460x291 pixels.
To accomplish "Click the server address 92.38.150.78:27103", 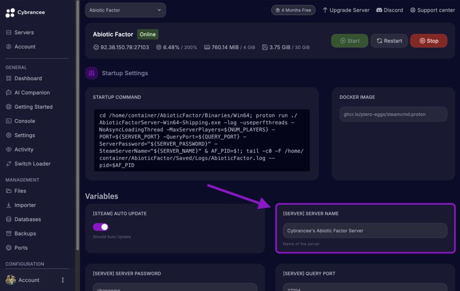I will pyautogui.click(x=125, y=47).
